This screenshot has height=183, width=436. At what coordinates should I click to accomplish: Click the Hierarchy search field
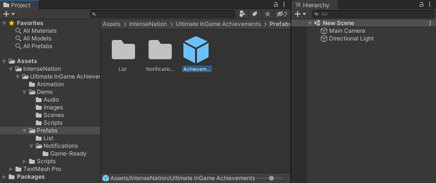tap(373, 14)
